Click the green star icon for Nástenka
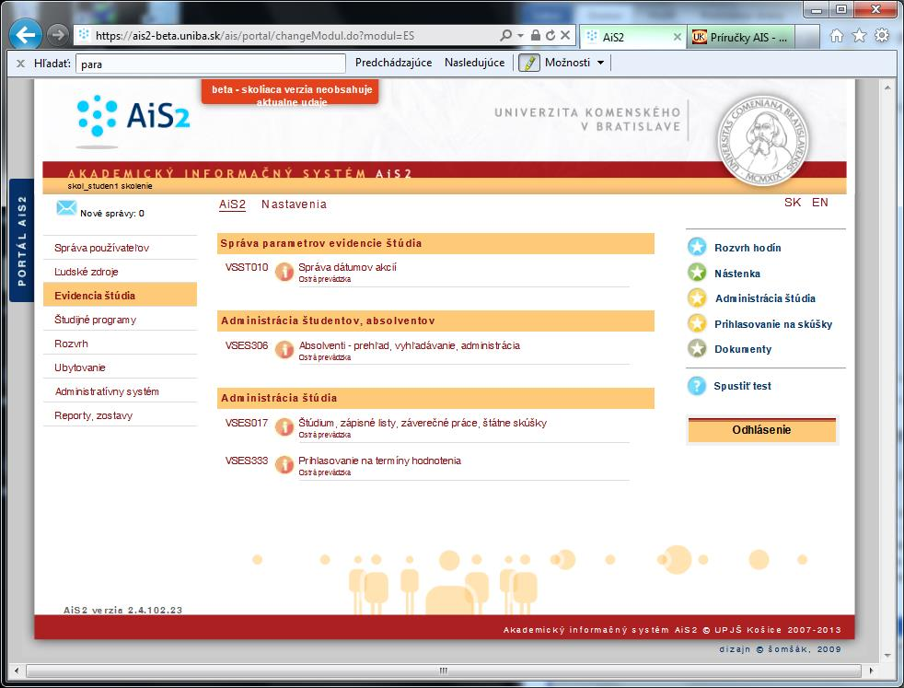 coord(697,273)
